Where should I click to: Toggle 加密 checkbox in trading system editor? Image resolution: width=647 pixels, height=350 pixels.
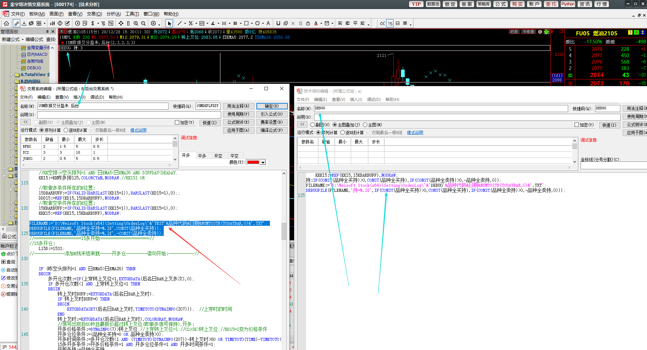tap(177, 123)
